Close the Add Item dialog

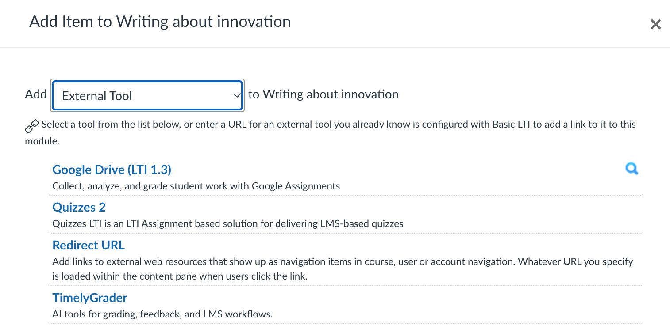coord(655,24)
